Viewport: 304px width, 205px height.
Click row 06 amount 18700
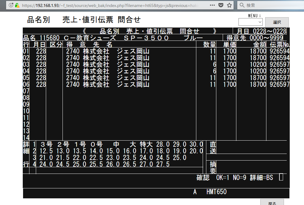[258, 84]
